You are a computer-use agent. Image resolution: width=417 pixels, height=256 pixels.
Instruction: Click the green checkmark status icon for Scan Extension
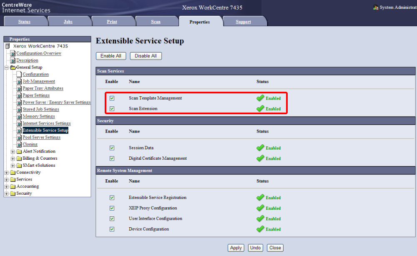click(x=260, y=108)
